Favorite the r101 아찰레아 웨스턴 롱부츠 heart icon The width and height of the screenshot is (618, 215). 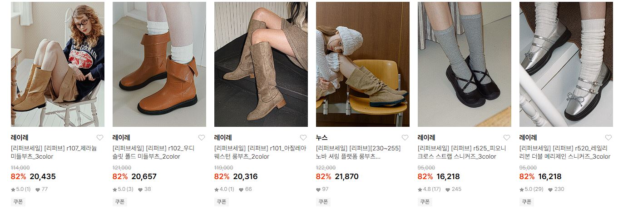(x=303, y=138)
